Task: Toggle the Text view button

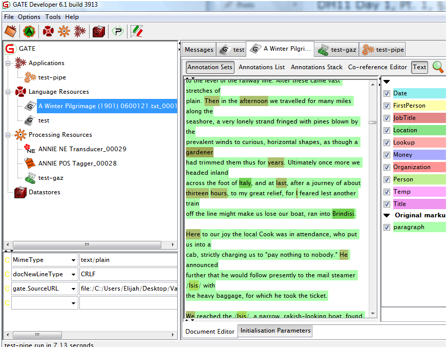Action: [419, 67]
